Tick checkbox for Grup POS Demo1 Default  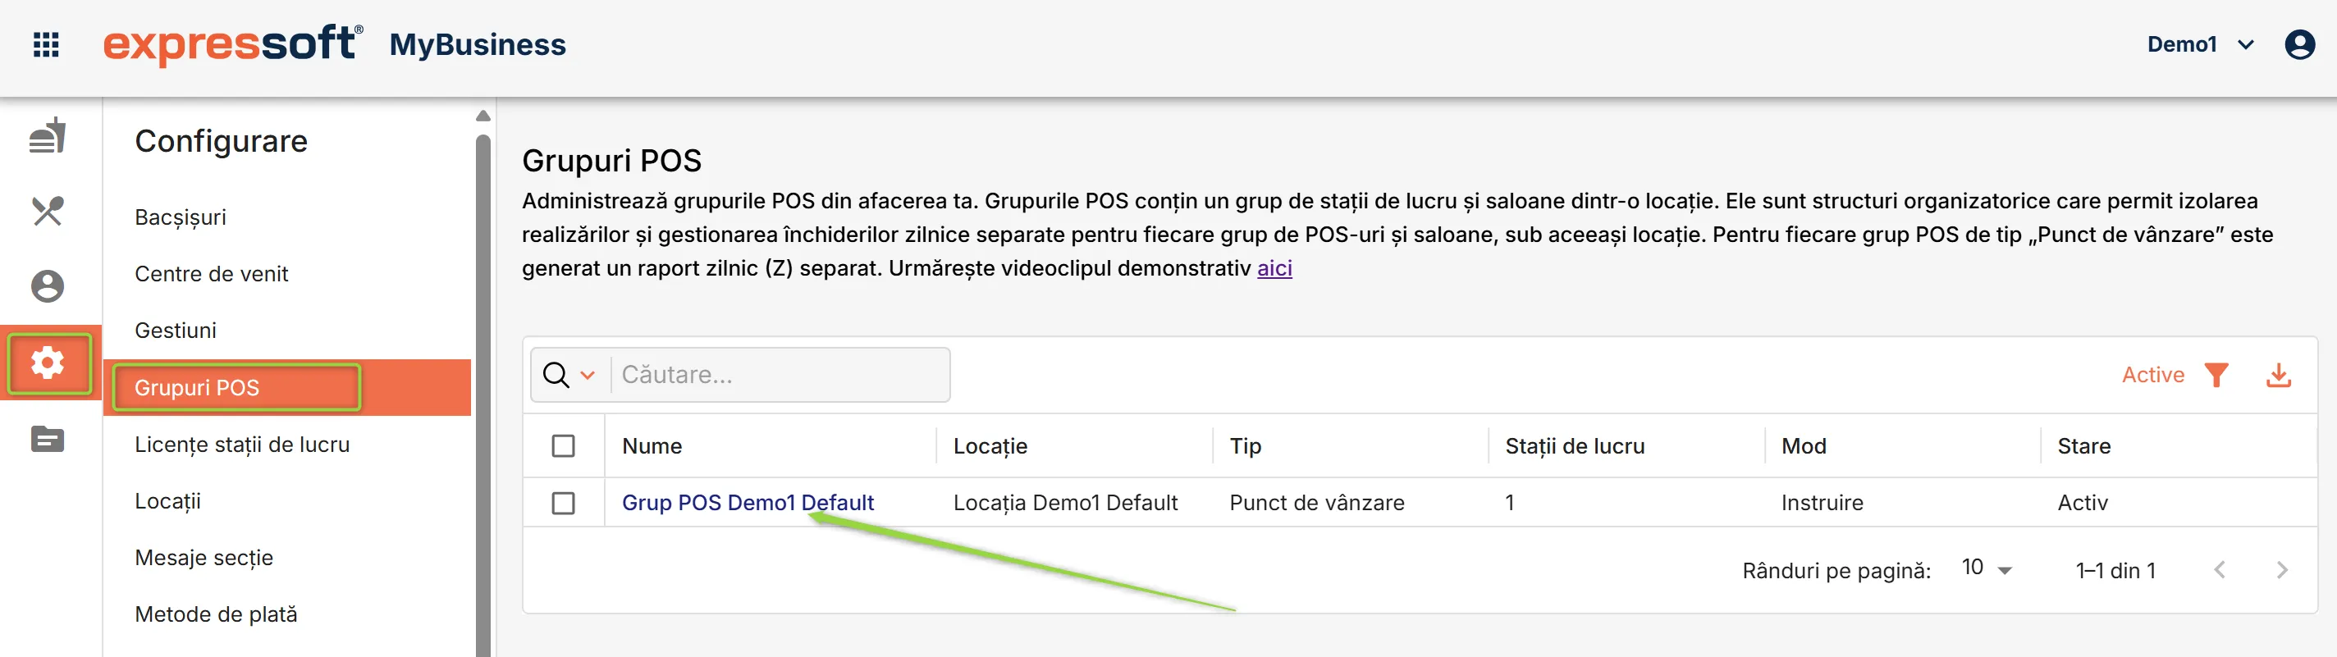[x=564, y=503]
